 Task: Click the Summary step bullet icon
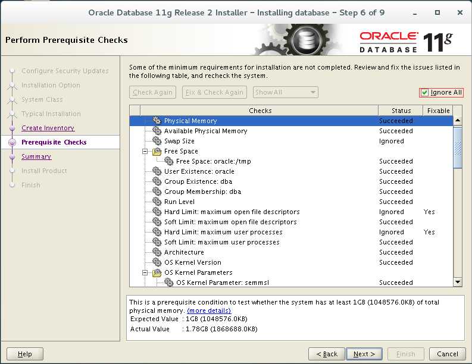(12, 157)
